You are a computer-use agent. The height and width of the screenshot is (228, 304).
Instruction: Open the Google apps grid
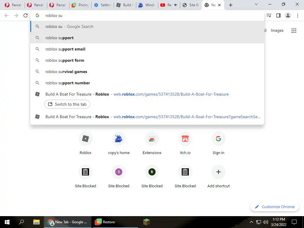tap(294, 31)
